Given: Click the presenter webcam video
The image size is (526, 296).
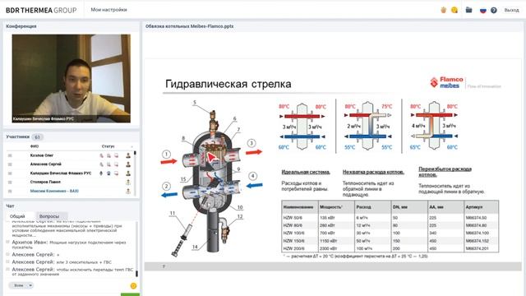Looking at the screenshot, I should click(72, 78).
